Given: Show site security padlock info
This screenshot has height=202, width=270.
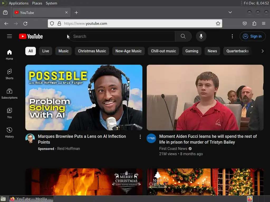Looking at the screenshot, I should 59,23.
